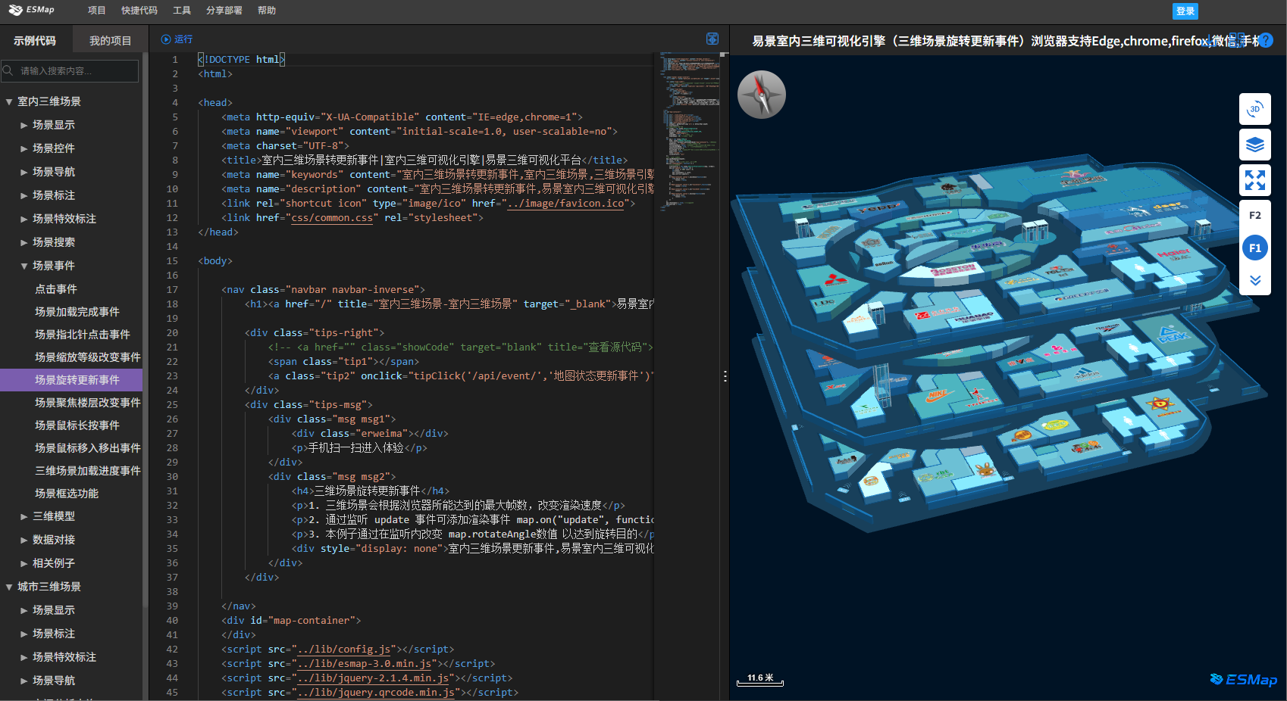Viewport: 1287px width, 701px height.
Task: Open the 工具 menu
Action: [182, 11]
